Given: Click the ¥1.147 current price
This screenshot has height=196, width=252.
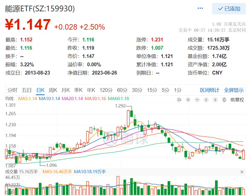Looking at the screenshot, I should [x=28, y=25].
